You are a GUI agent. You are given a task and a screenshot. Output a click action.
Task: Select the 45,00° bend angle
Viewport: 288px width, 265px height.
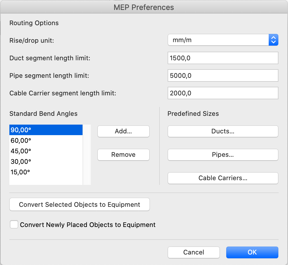click(46, 151)
